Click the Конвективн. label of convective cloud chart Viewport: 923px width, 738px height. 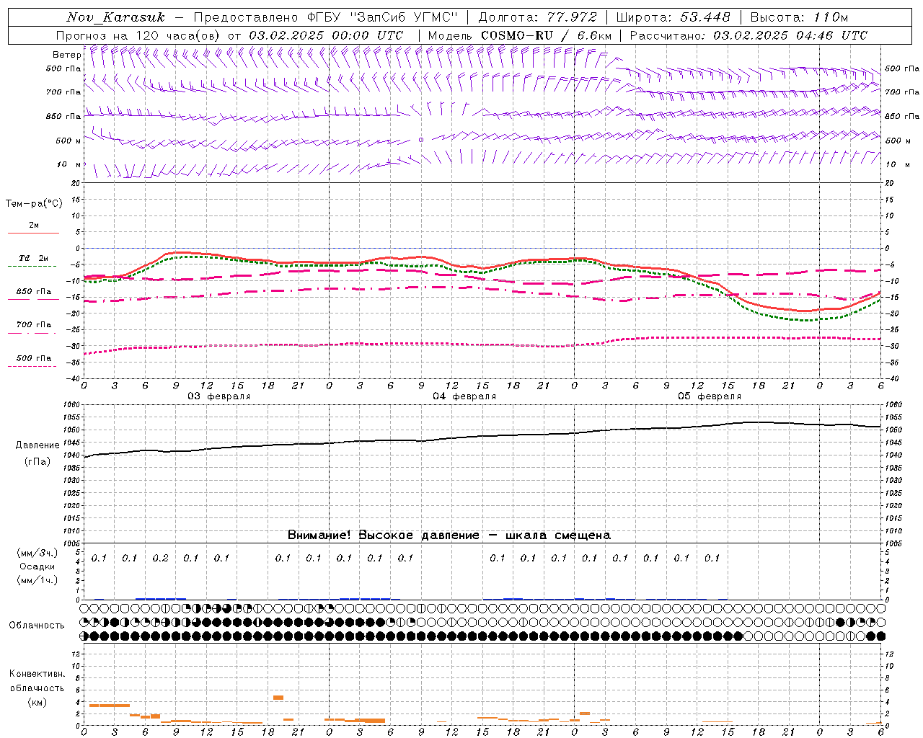tap(37, 674)
